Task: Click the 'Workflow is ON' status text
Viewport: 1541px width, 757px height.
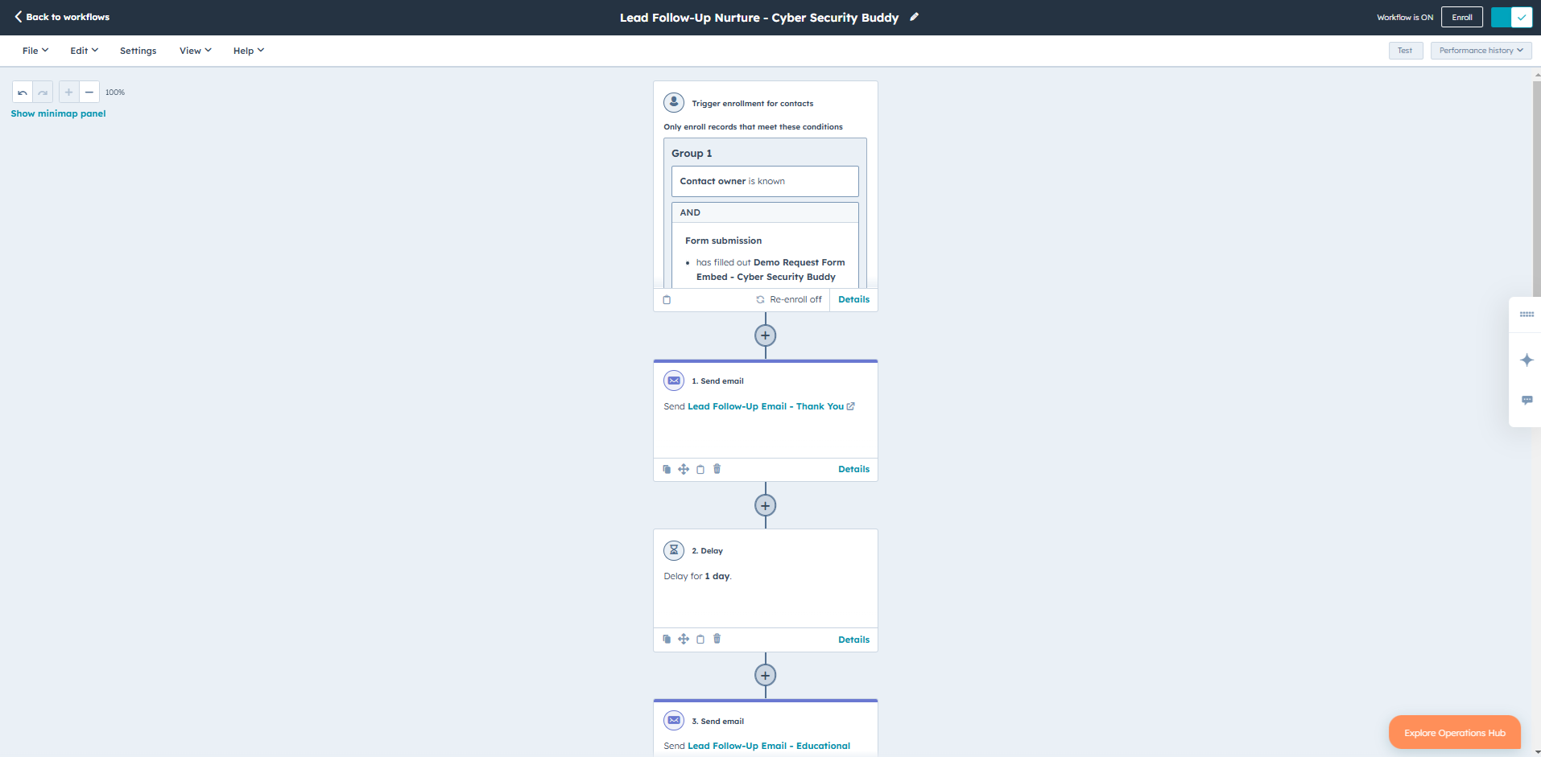Action: click(1405, 17)
